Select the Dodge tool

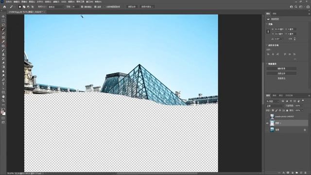tap(3, 75)
